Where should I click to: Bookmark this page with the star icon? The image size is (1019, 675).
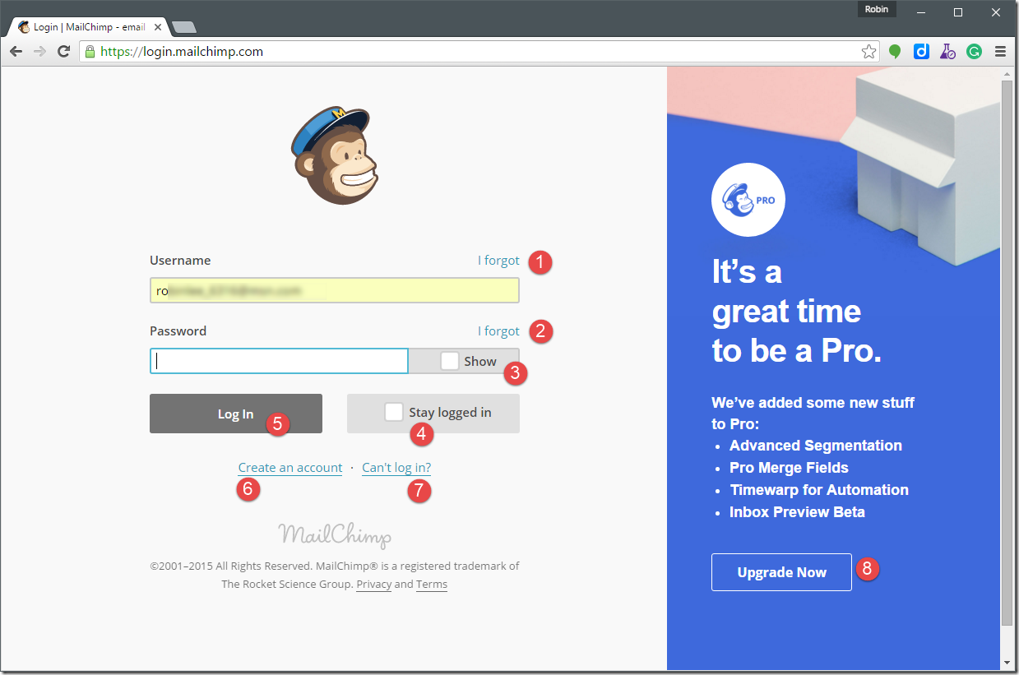point(868,52)
